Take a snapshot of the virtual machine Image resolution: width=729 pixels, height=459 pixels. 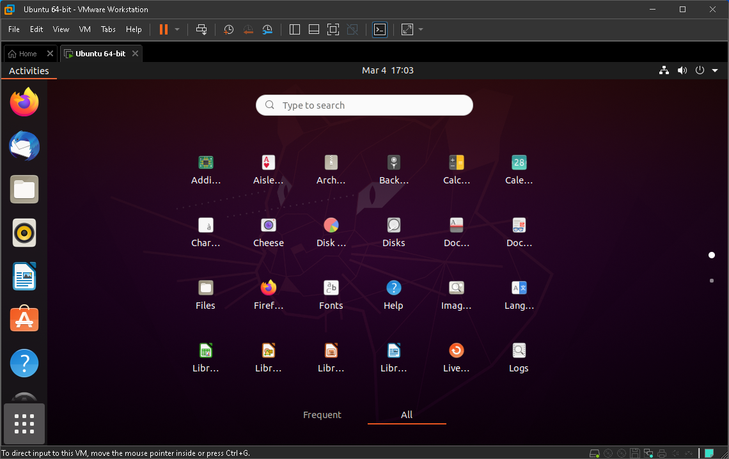point(228,29)
